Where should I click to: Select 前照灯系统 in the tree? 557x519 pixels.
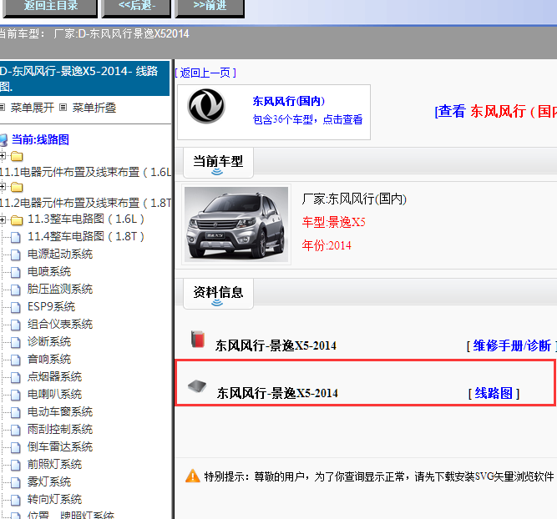pos(55,464)
